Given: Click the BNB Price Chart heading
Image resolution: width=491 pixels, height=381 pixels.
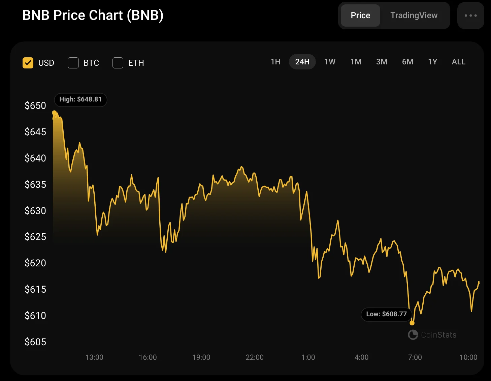Looking at the screenshot, I should [x=93, y=16].
